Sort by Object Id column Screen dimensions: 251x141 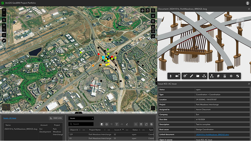pyautogui.click(x=80, y=130)
